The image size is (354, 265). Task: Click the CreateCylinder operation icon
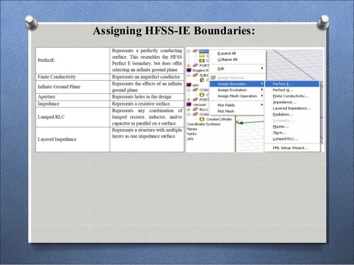pos(202,119)
